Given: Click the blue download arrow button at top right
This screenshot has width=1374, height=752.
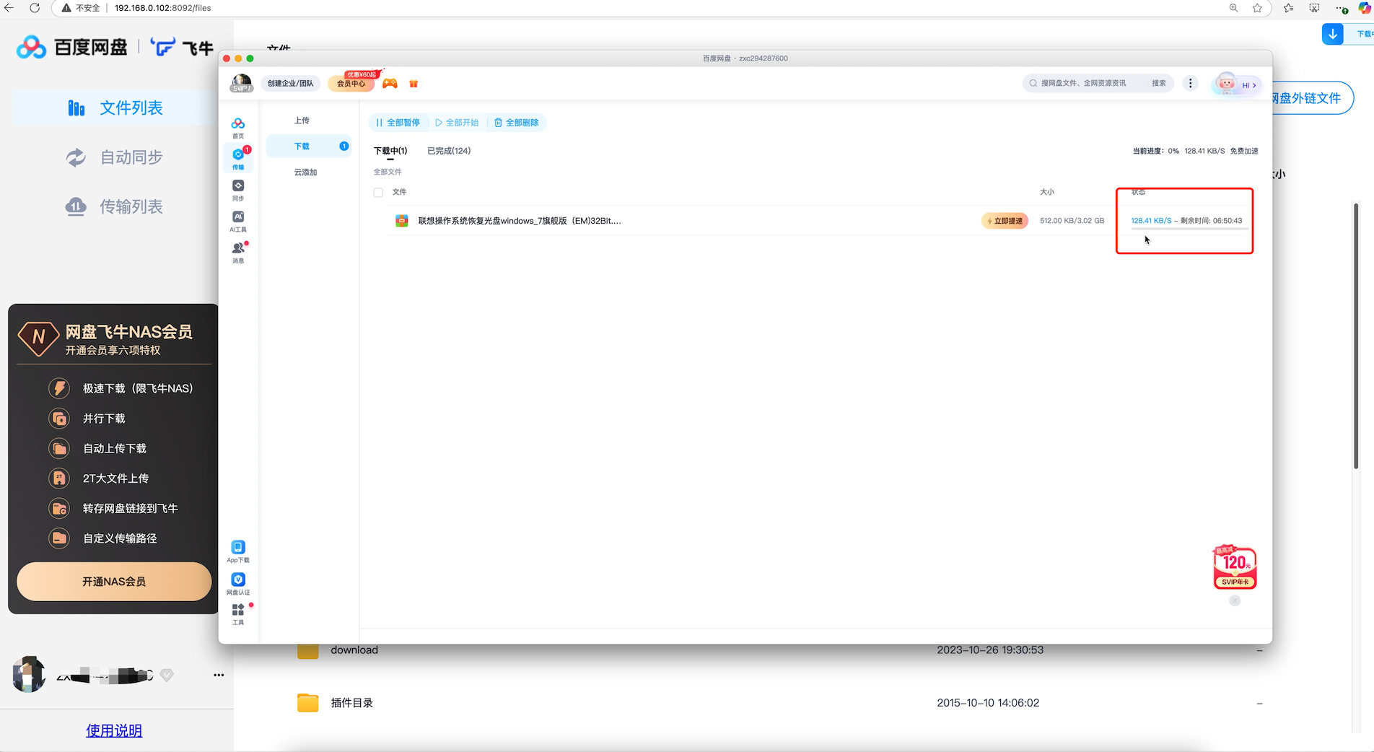Looking at the screenshot, I should pos(1333,34).
